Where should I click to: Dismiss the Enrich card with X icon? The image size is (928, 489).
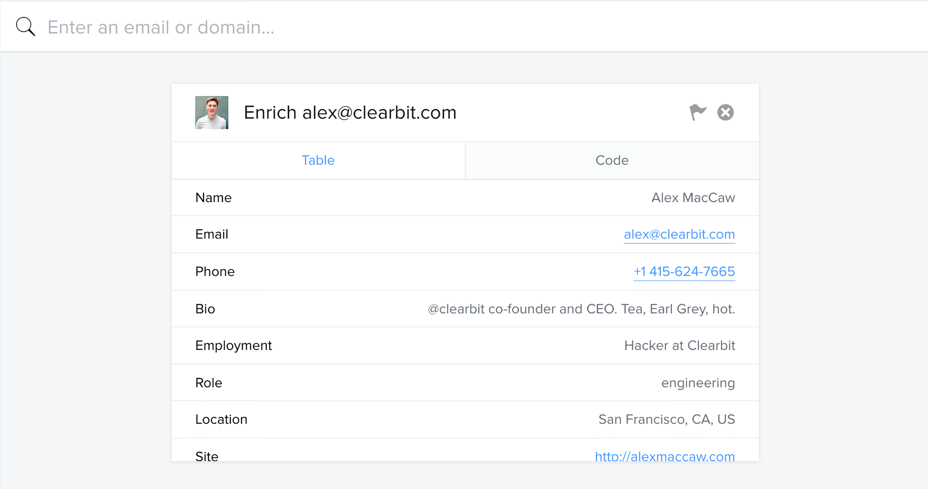[725, 112]
